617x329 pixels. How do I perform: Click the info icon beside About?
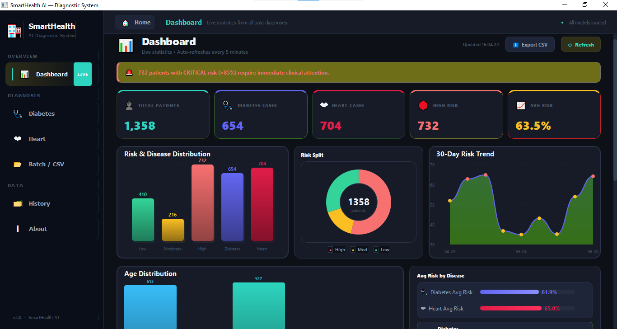[18, 229]
